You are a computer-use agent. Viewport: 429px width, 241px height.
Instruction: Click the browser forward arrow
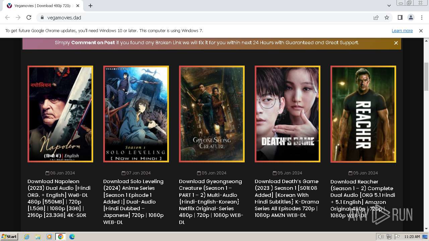click(18, 17)
